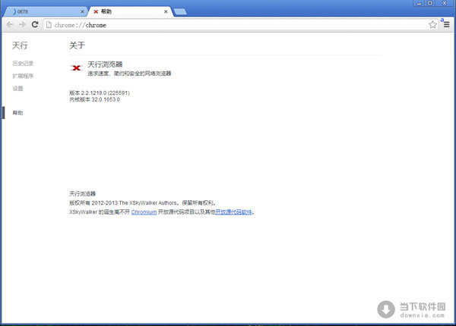Open 设置 in the sidebar
This screenshot has width=456, height=326.
(17, 89)
